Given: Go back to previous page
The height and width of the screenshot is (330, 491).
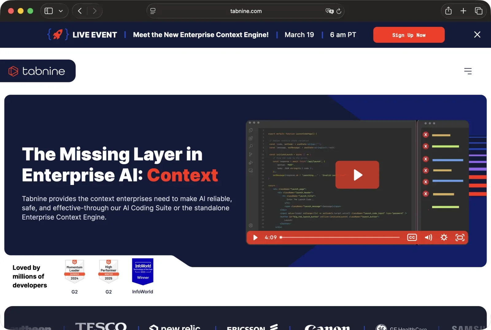Looking at the screenshot, I should point(80,11).
